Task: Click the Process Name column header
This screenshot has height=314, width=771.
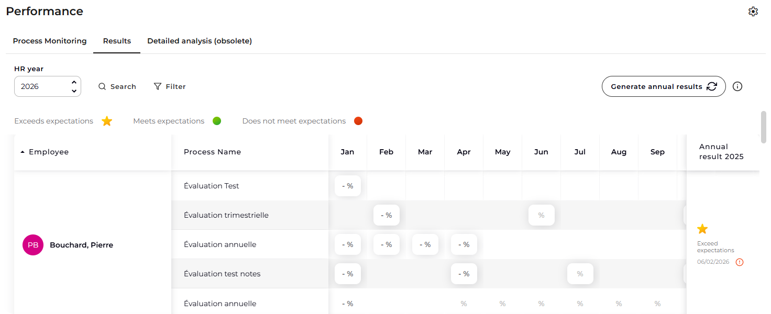Action: [212, 152]
